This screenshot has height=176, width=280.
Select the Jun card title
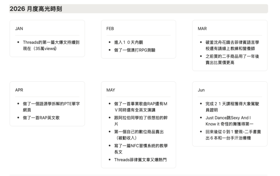201,90
